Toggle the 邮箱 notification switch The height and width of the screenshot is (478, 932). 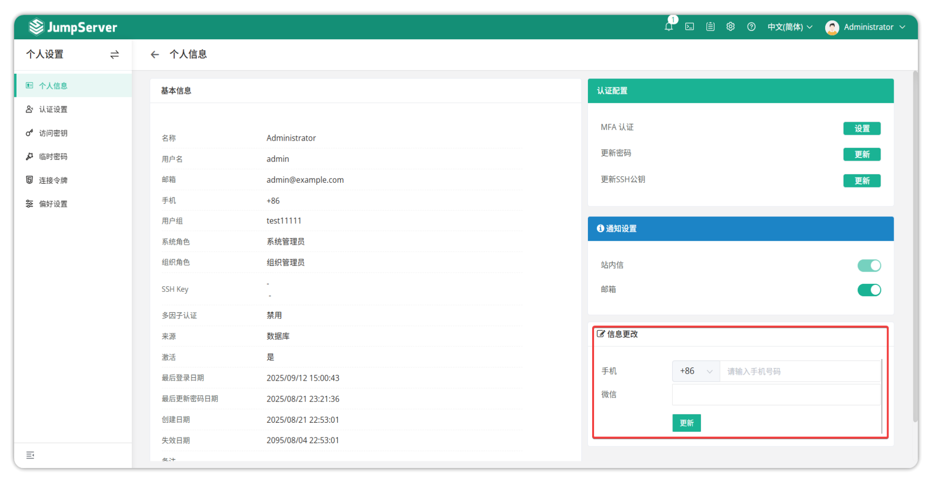869,290
